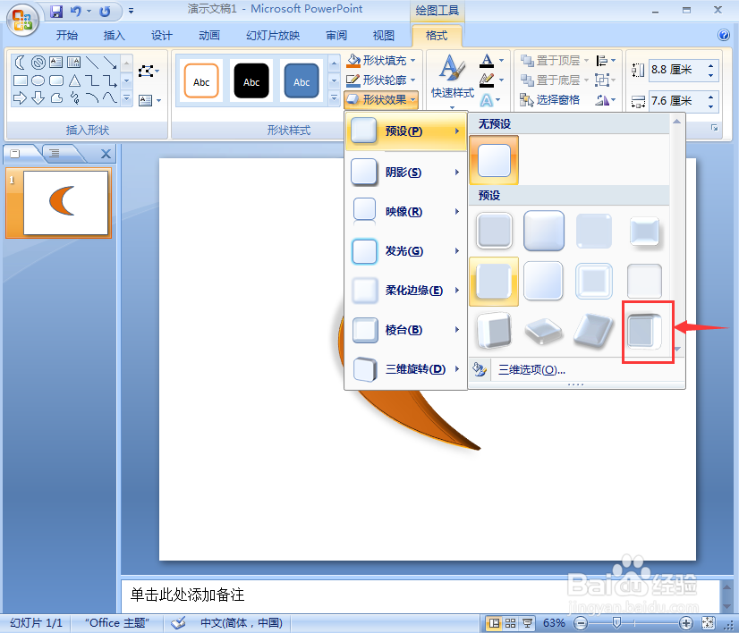Expand the shapes gallery more arrow
Image resolution: width=739 pixels, height=633 pixels.
tap(126, 98)
